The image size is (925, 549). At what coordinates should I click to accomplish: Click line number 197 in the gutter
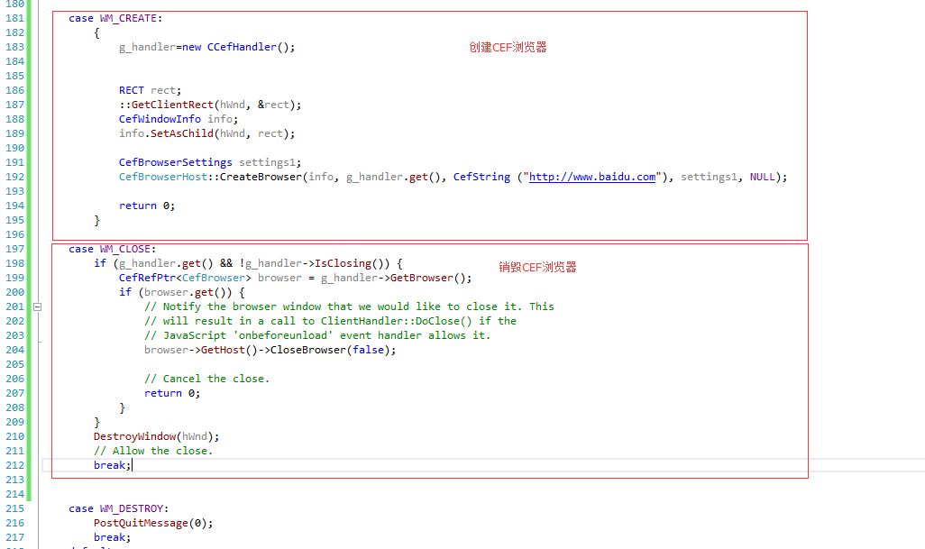(15, 249)
